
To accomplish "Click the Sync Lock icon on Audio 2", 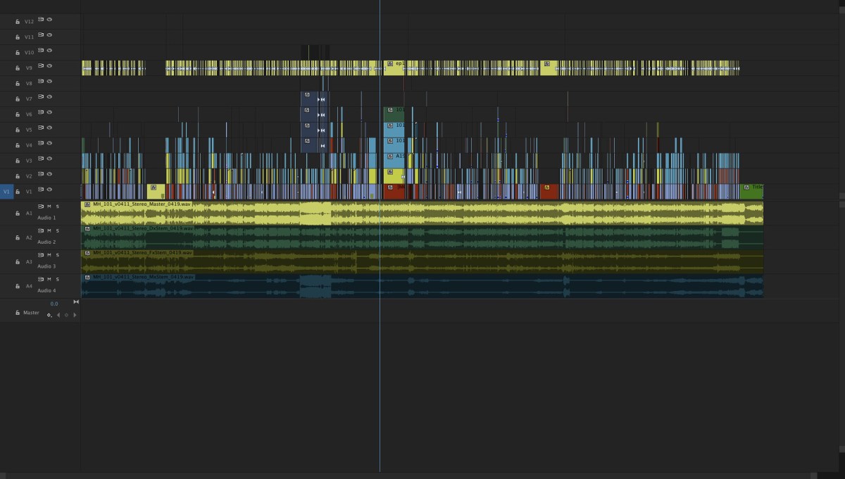I will 42,231.
